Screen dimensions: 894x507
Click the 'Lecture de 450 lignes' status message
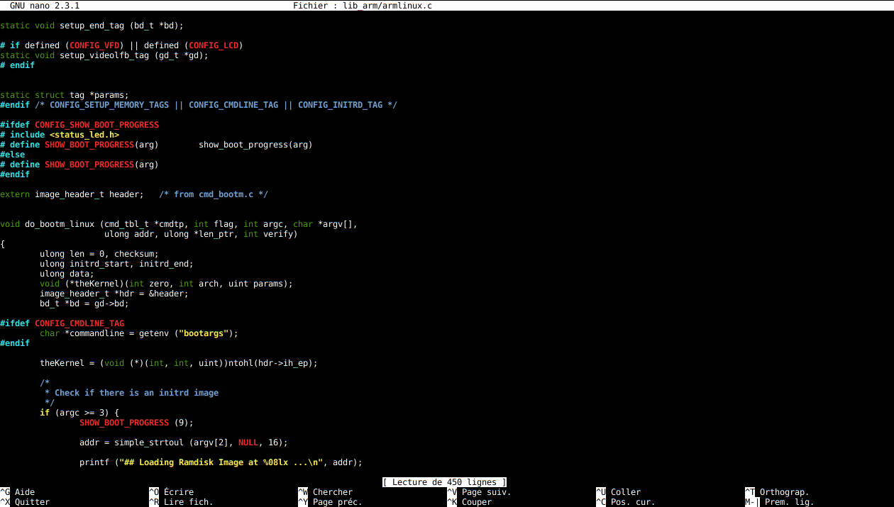[444, 482]
